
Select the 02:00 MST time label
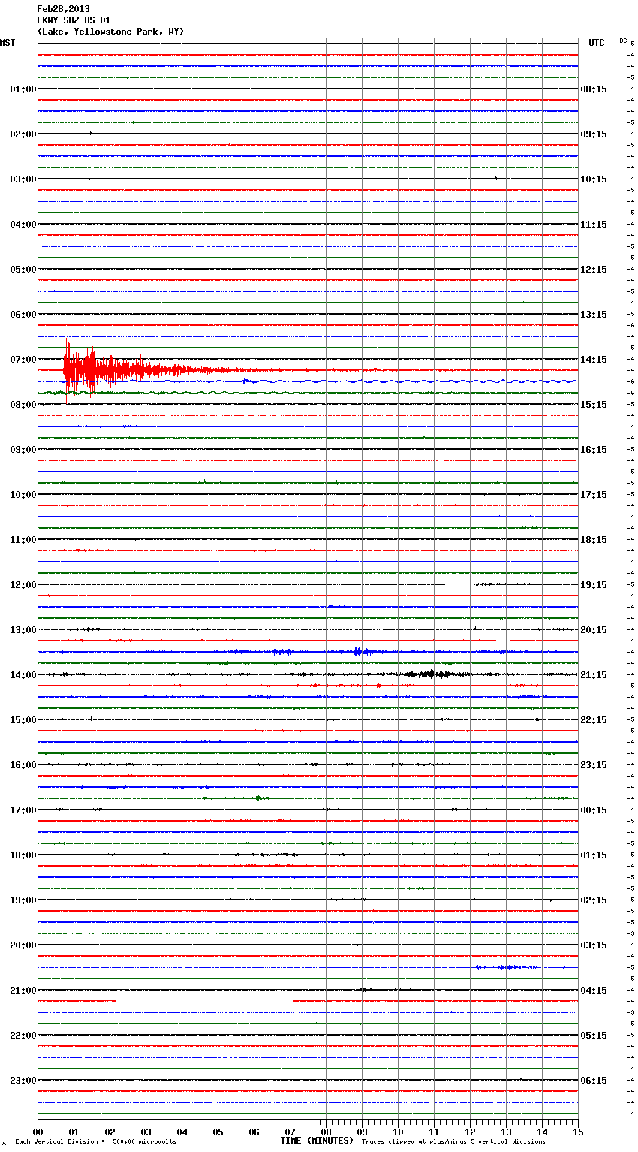(23, 134)
